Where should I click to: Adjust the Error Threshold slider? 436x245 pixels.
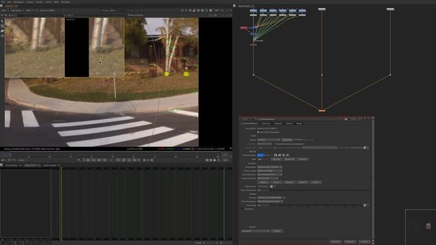(x=320, y=191)
